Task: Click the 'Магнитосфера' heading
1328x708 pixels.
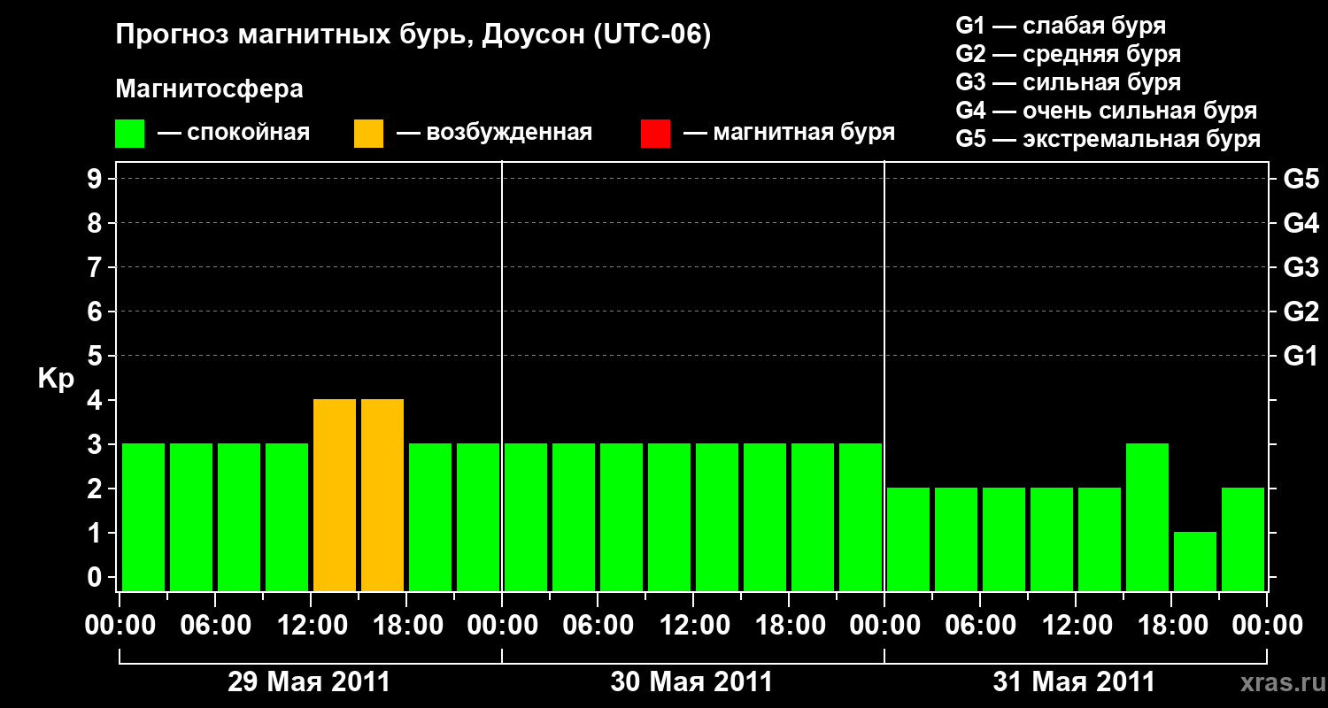Action: [x=210, y=89]
